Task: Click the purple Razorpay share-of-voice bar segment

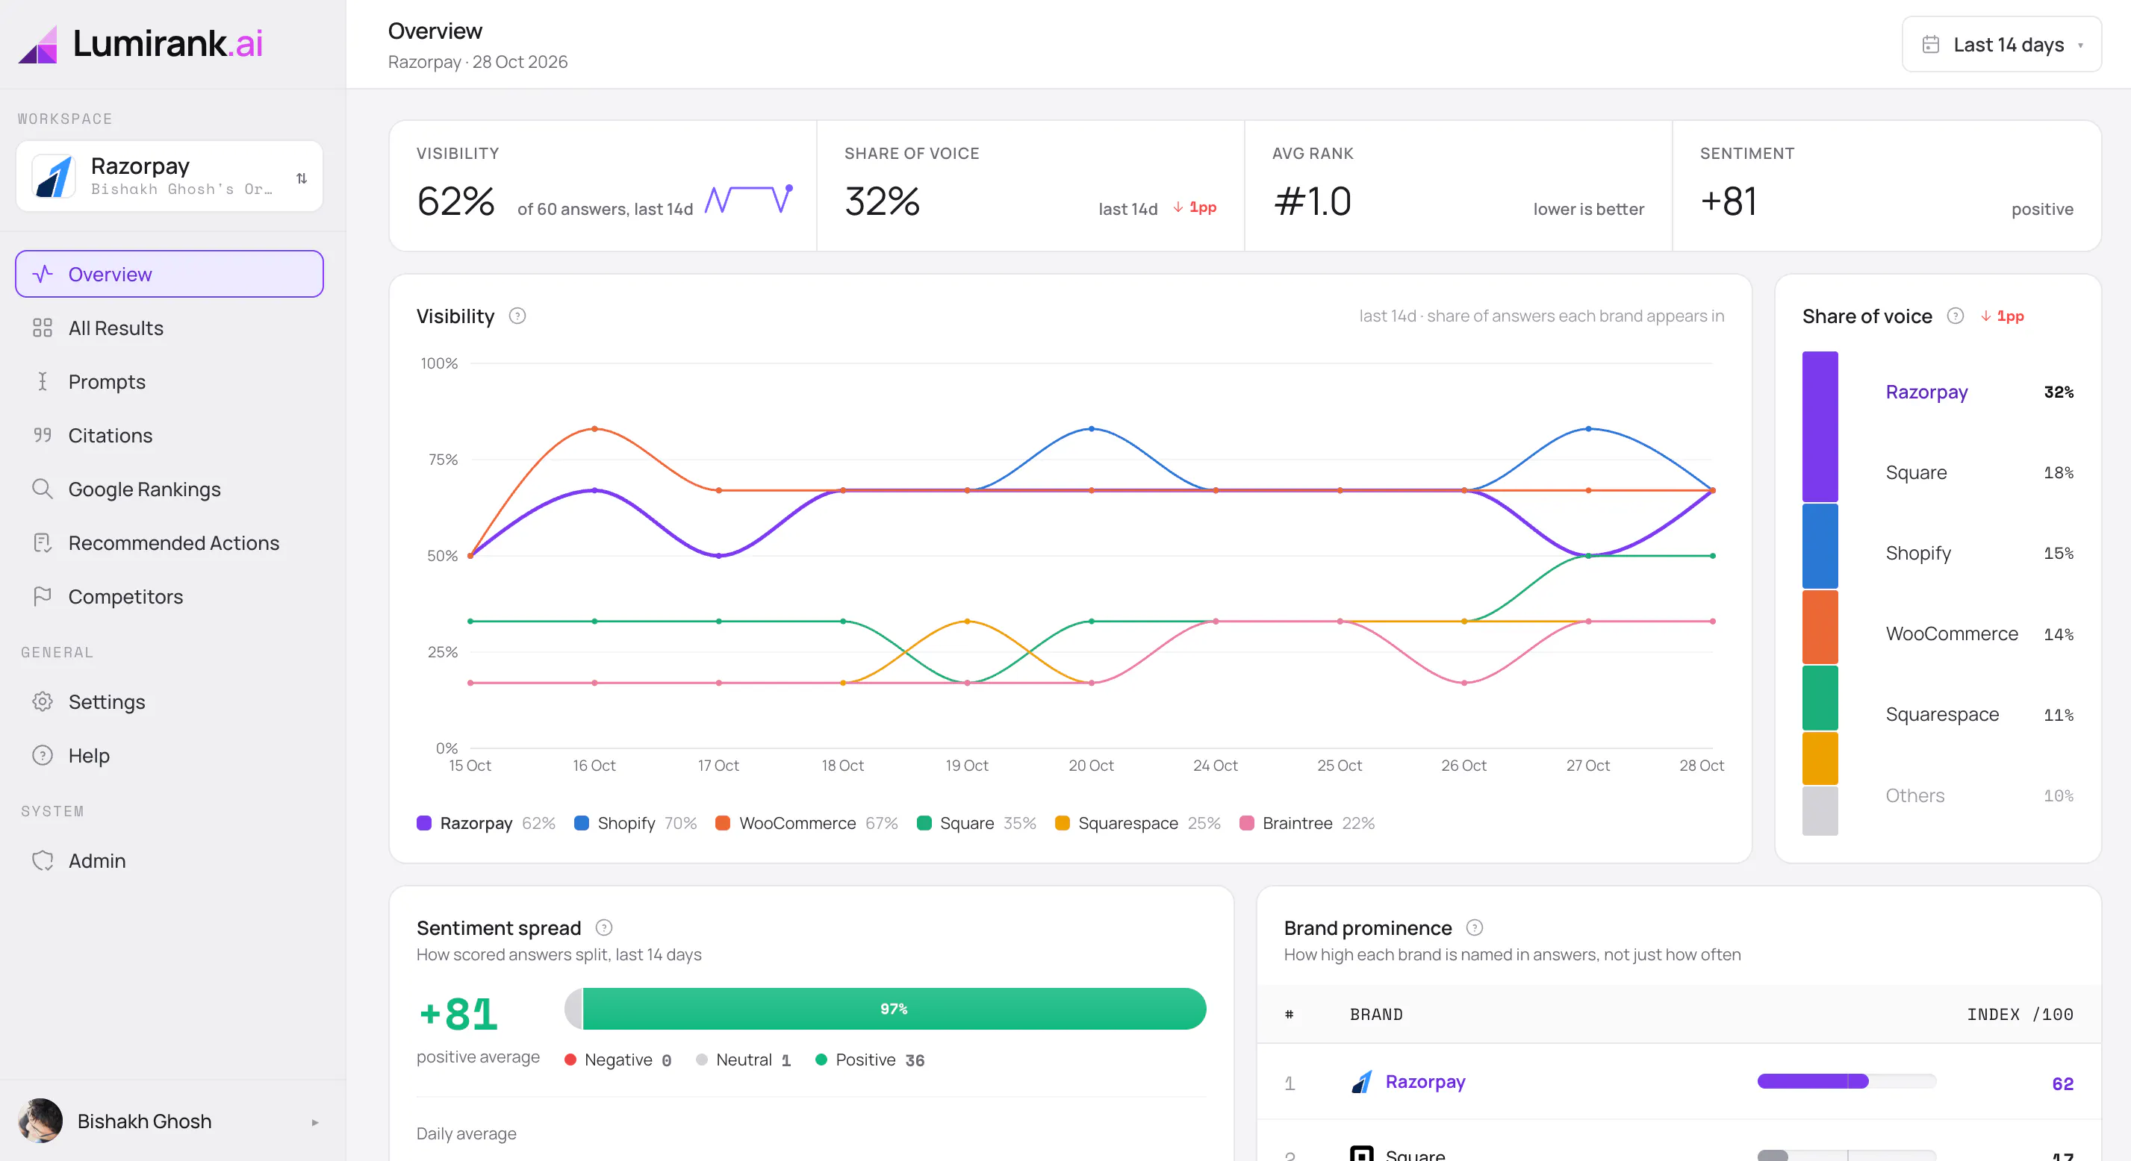Action: coord(1820,427)
